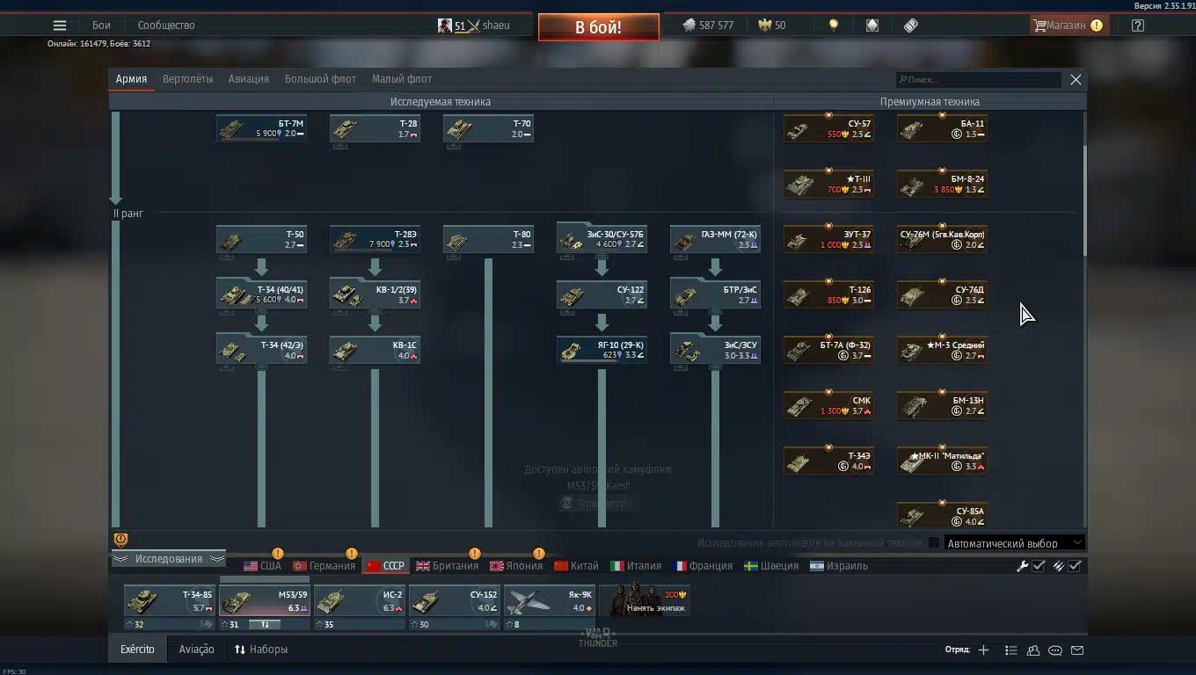The width and height of the screenshot is (1196, 675).
Task: Open the diamond warbonds icon
Action: pyautogui.click(x=872, y=25)
